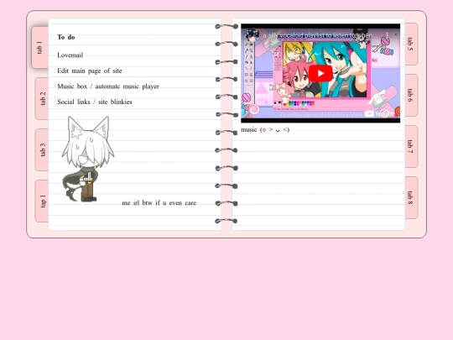Switch to the tab 6 notebook tab

[x=411, y=95]
